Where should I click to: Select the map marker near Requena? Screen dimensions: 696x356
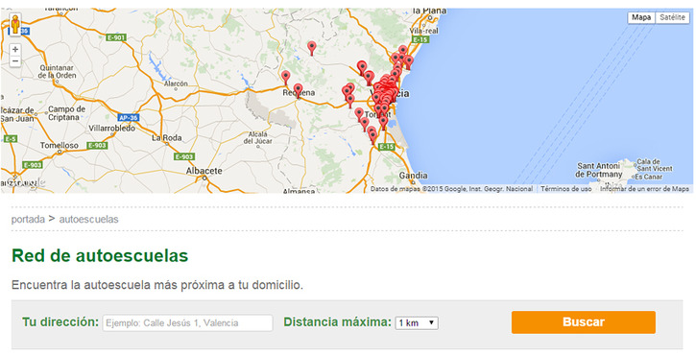pos(298,90)
